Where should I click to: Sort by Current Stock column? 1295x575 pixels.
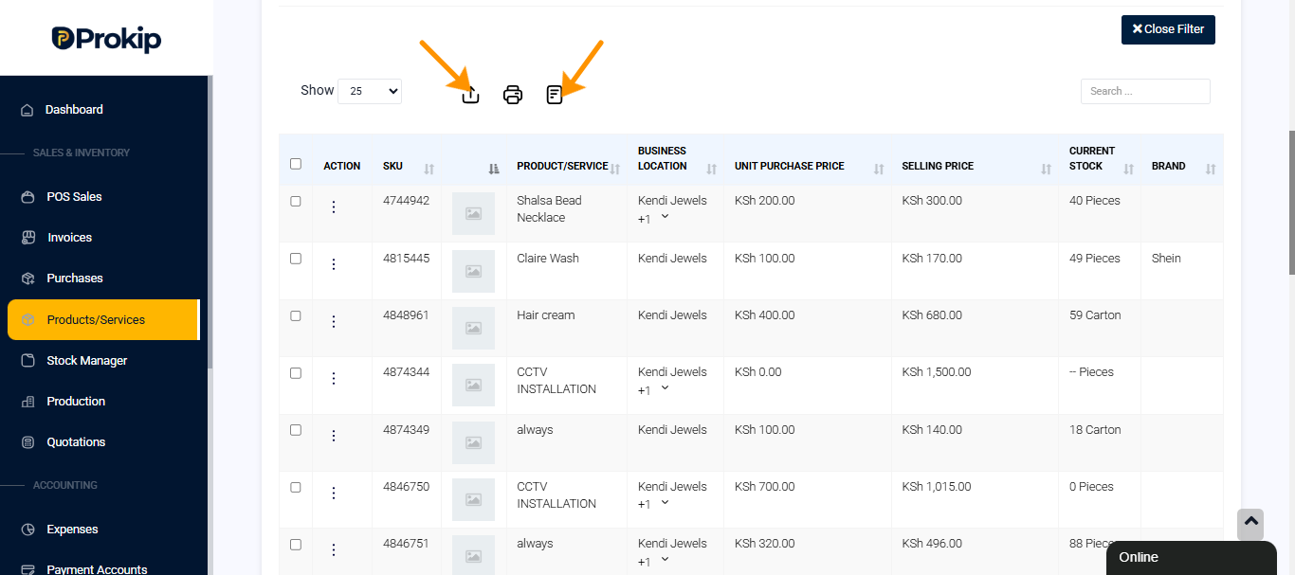[x=1128, y=169]
